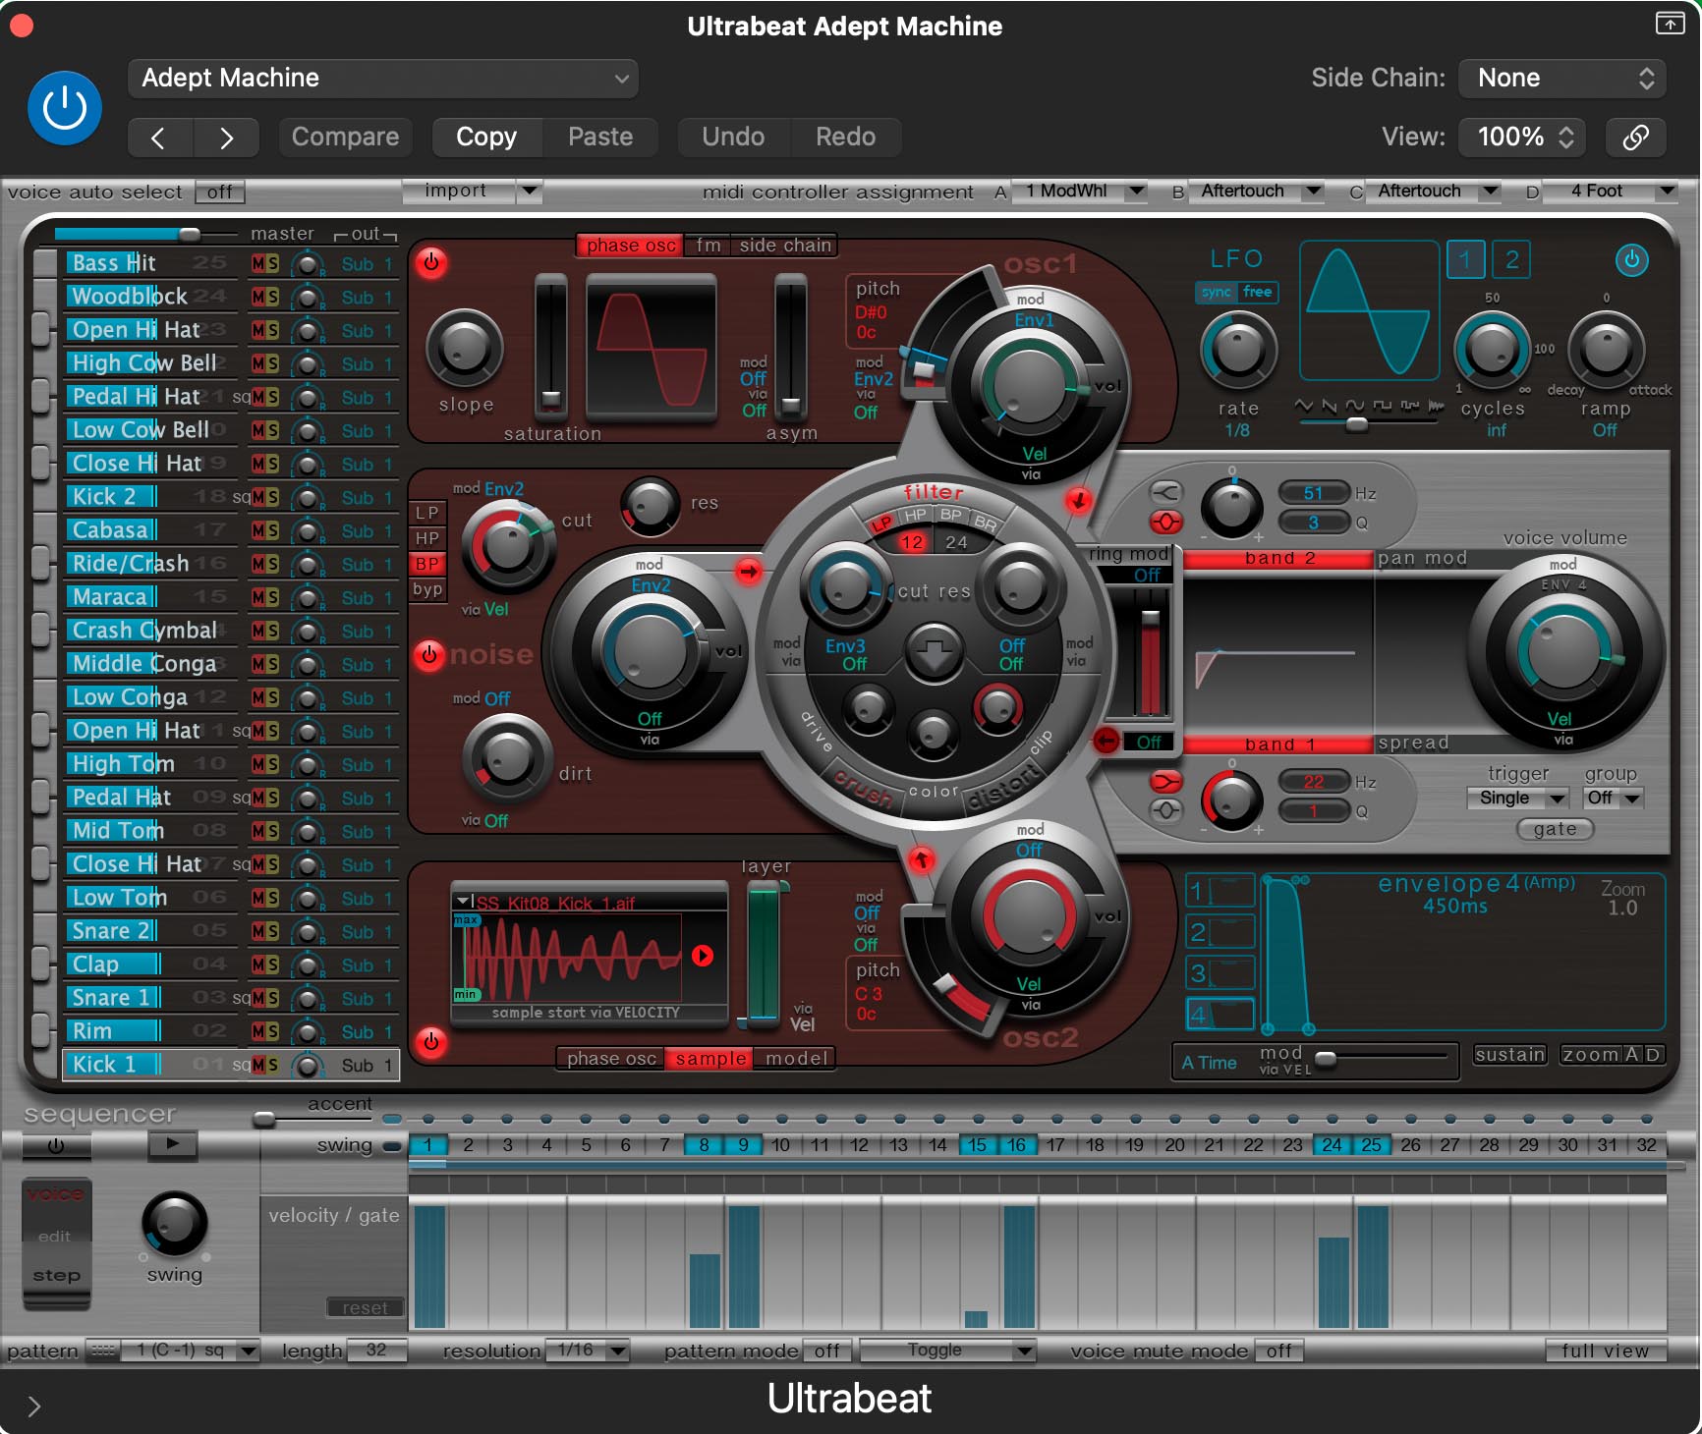
Task: Click the Paste button
Action: pyautogui.click(x=600, y=138)
